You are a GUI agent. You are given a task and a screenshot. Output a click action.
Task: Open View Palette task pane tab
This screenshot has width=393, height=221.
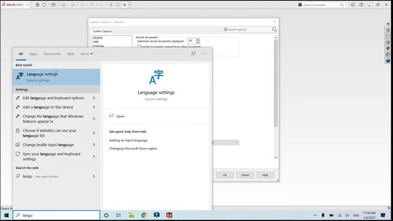click(x=388, y=42)
